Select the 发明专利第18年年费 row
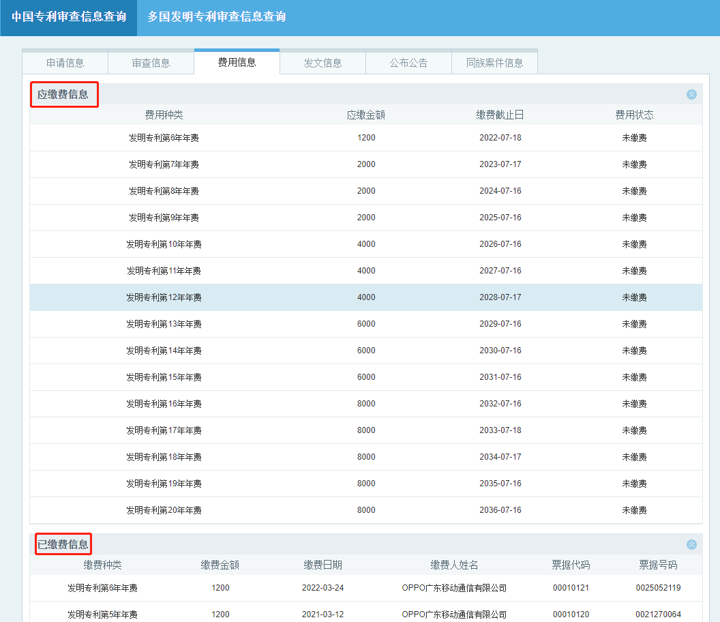This screenshot has height=622, width=720. tap(366, 458)
